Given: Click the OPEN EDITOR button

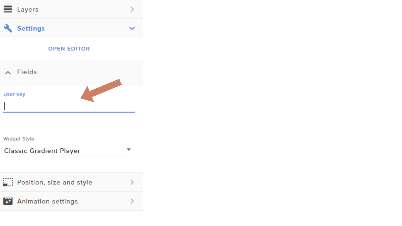Looking at the screenshot, I should [69, 49].
